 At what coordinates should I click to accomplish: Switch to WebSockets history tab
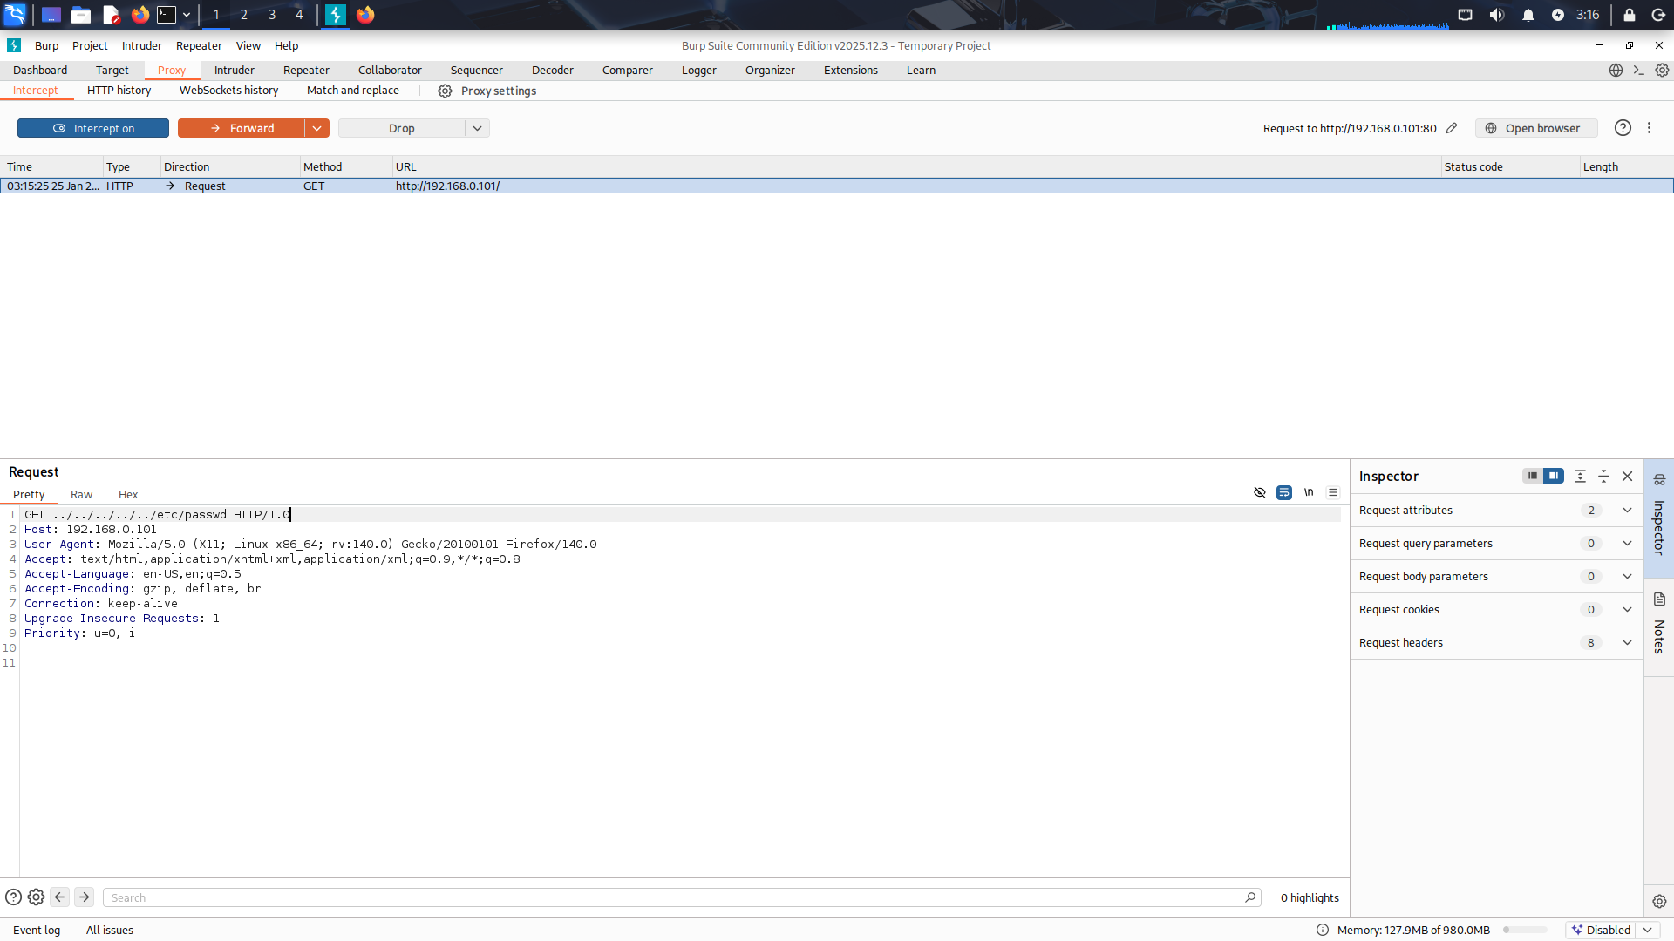[228, 91]
